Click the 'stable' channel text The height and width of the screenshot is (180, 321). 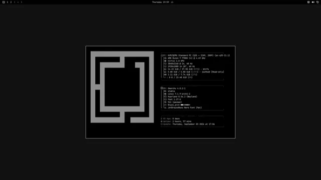171,91
